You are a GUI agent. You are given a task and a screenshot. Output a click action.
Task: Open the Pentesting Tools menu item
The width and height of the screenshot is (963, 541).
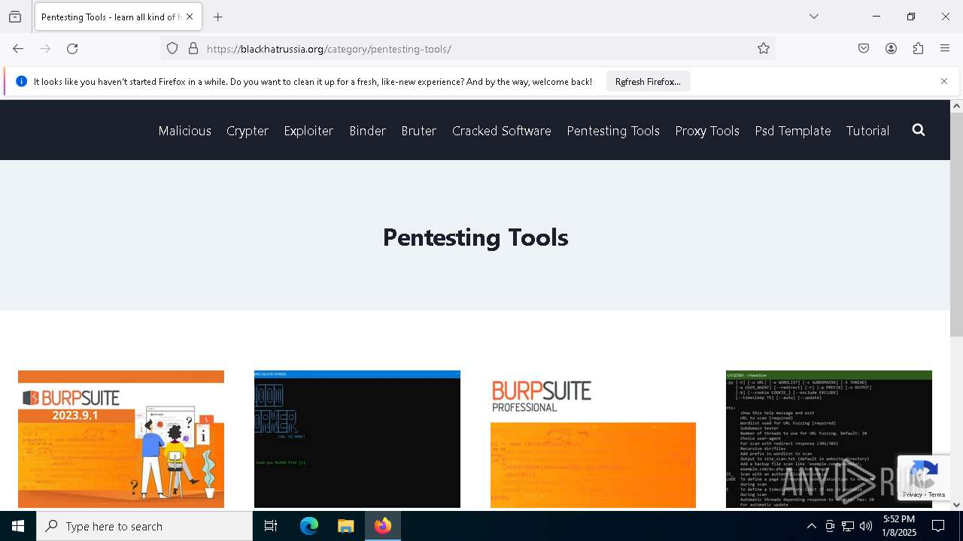613,131
